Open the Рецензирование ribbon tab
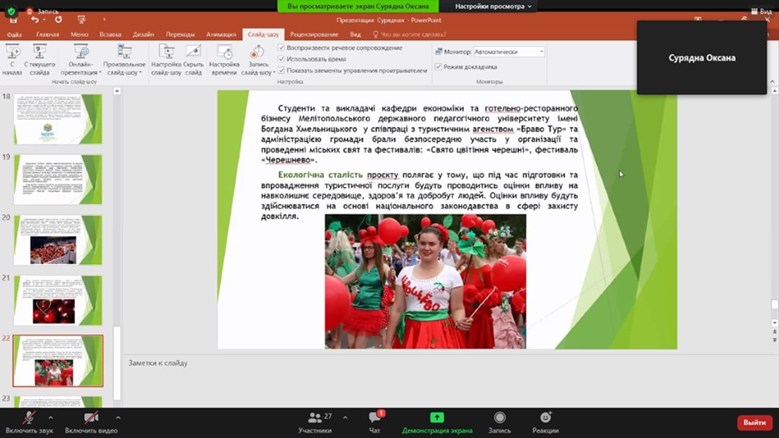The width and height of the screenshot is (779, 438). click(x=314, y=35)
